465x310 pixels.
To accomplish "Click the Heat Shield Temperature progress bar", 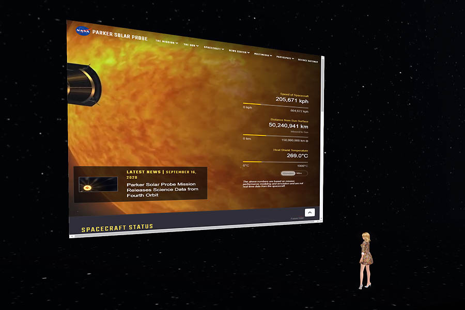I will pyautogui.click(x=275, y=162).
